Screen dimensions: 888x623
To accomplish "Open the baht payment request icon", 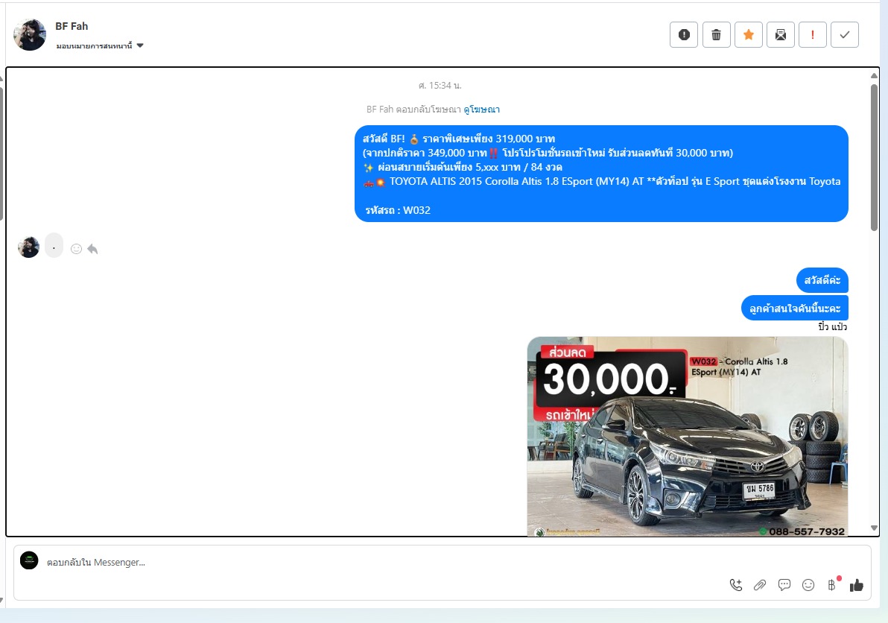I will coord(832,585).
